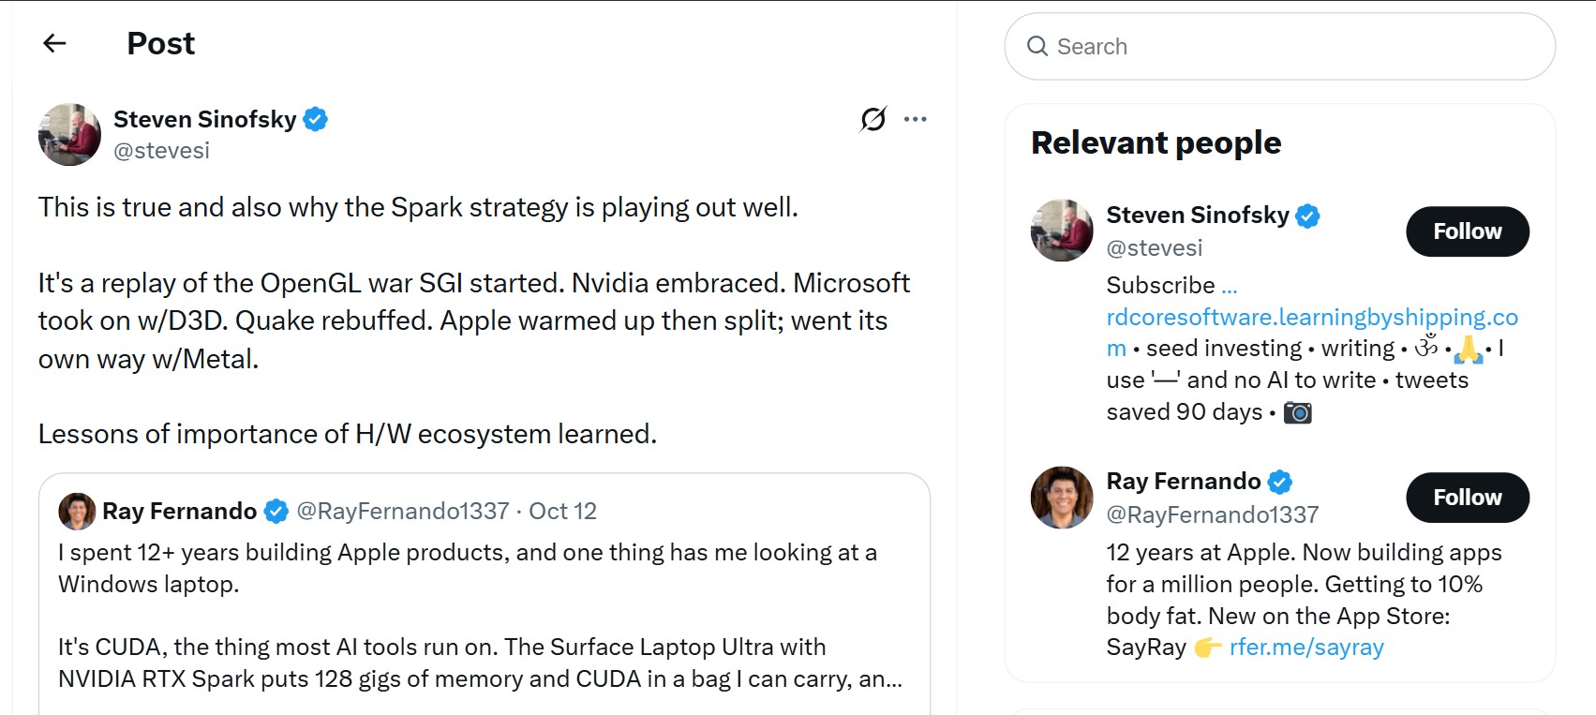Screen dimensions: 1596x715
Task: Follow Ray Fernando
Action: click(1468, 498)
